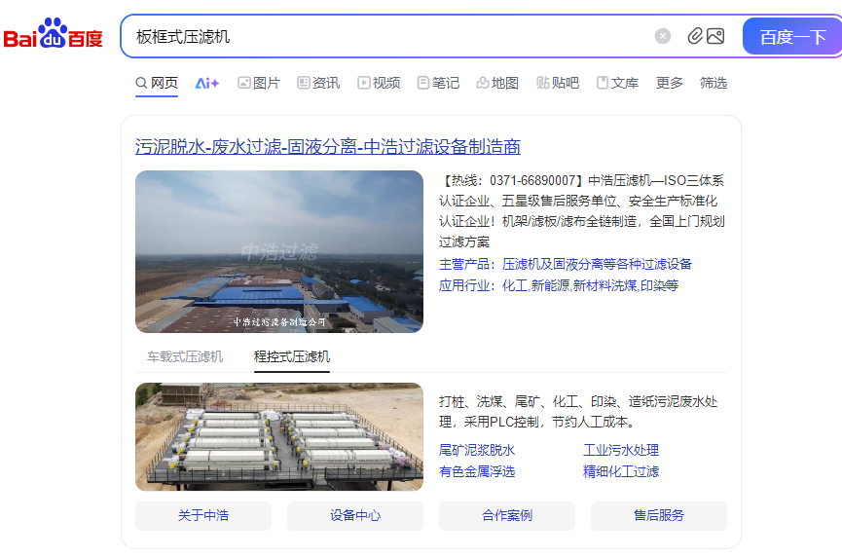The height and width of the screenshot is (557, 842).
Task: Open the 地图 tab
Action: 497,83
